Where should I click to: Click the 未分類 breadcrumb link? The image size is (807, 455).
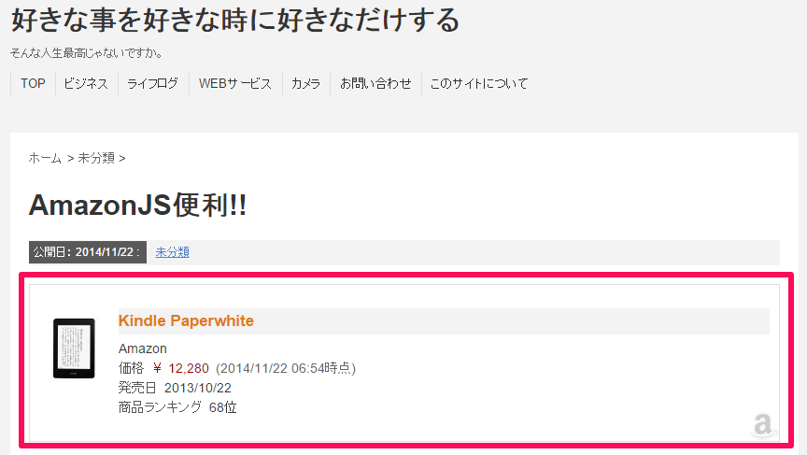(96, 158)
